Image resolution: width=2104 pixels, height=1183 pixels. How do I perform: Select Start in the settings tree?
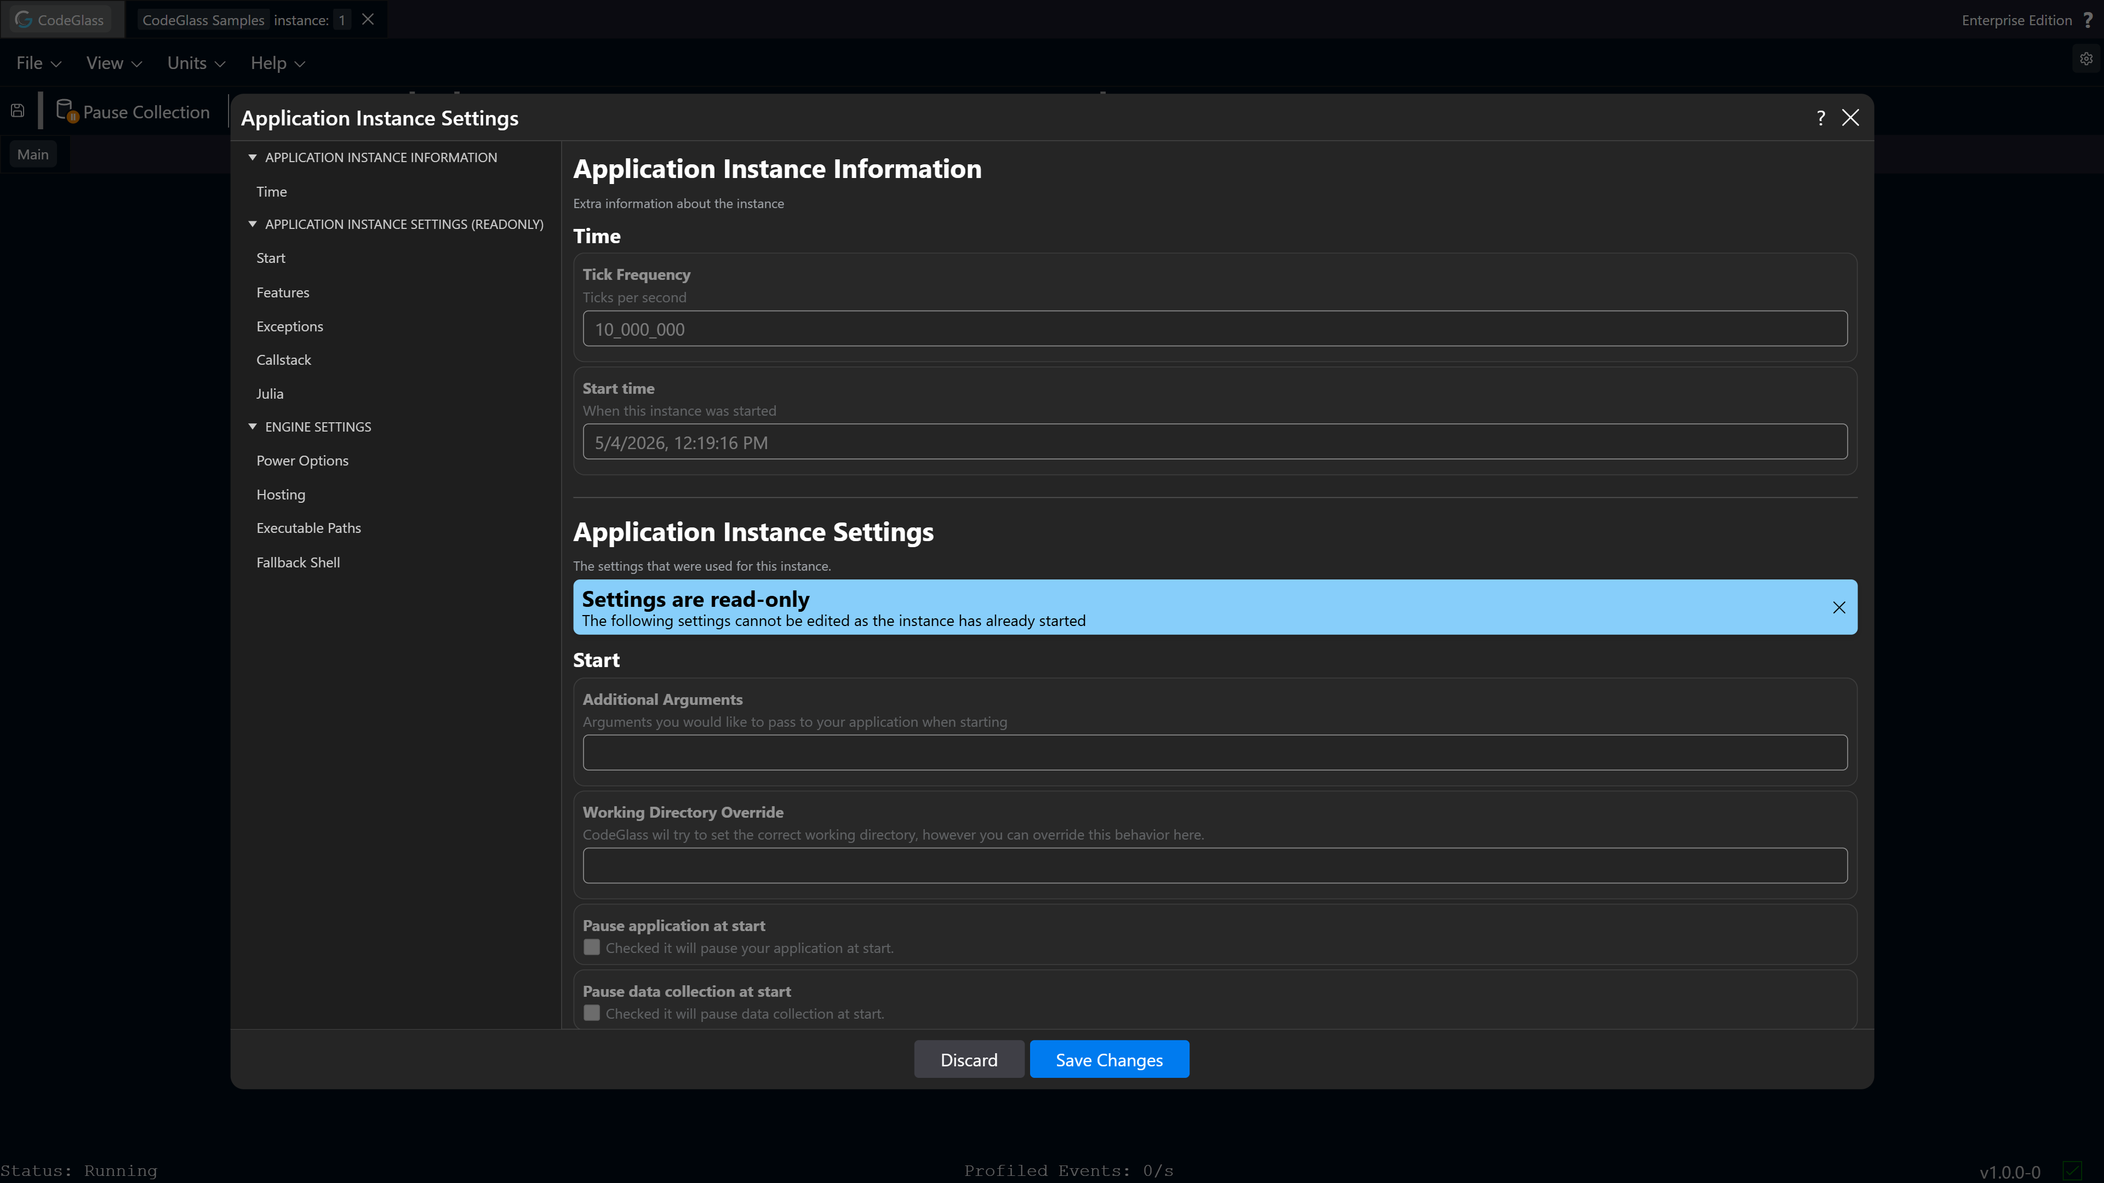click(x=270, y=258)
